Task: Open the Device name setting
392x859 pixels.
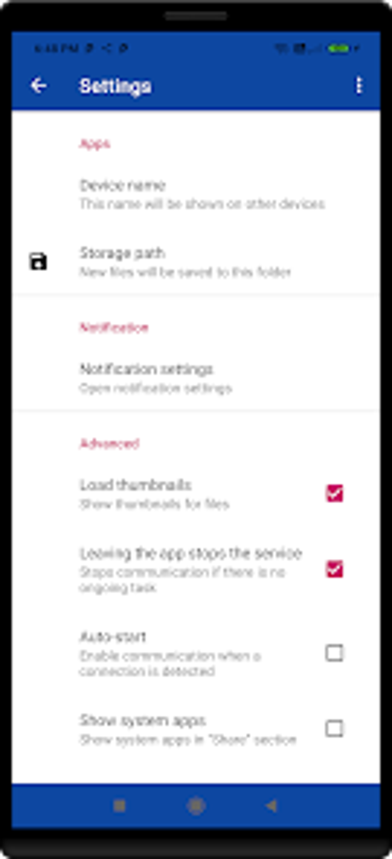Action: 196,194
